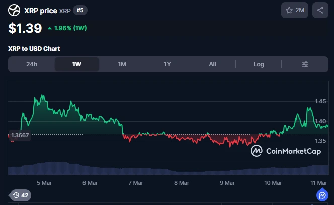Image resolution: width=334 pixels, height=205 pixels.
Task: Switch chart to 1M range
Action: (122, 64)
